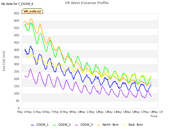The image size is (174, 130).
Task: Click the May 8 x-axis label
Action: coord(58,112)
